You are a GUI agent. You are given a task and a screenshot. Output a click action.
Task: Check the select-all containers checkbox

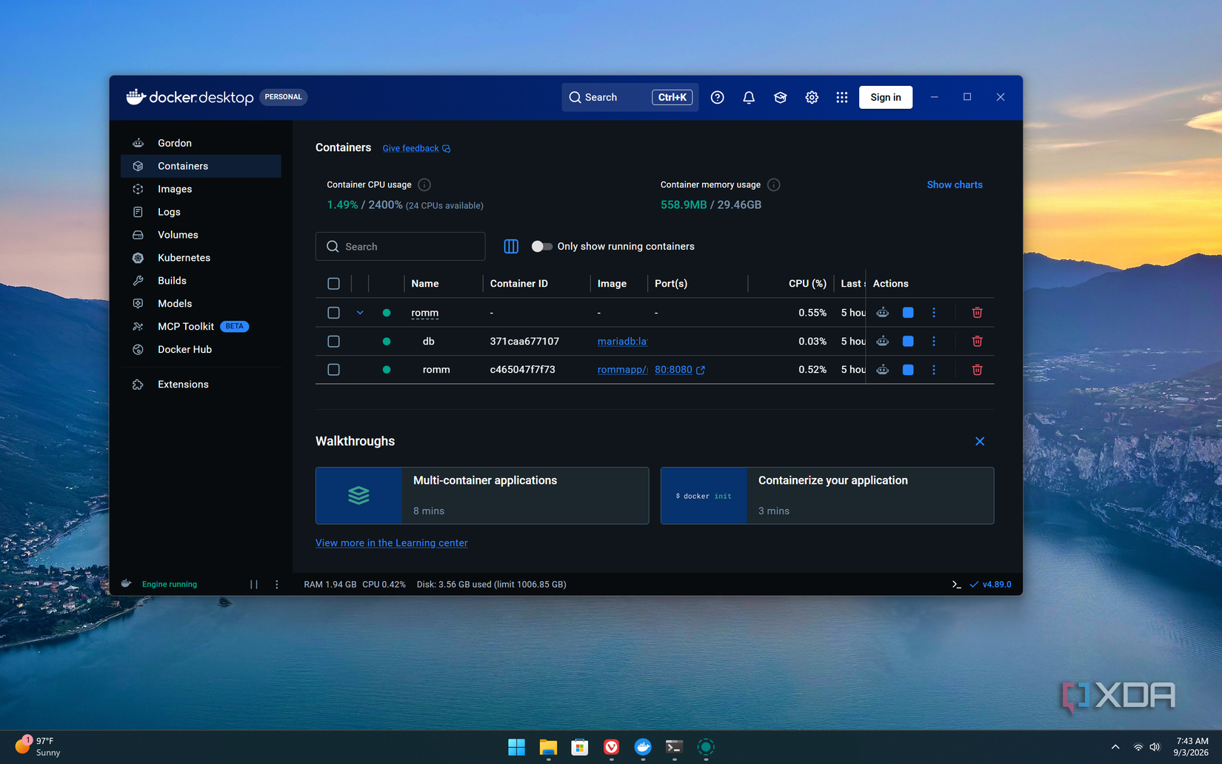334,284
